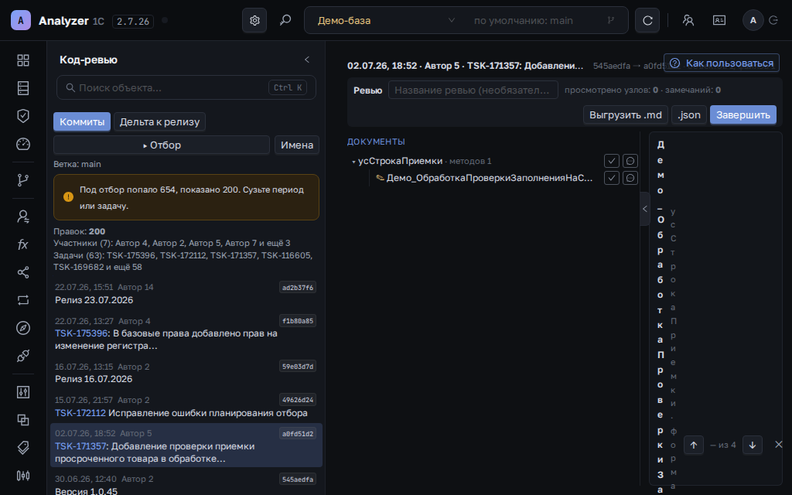Export review as .json
This screenshot has height=495, width=792.
pos(689,114)
